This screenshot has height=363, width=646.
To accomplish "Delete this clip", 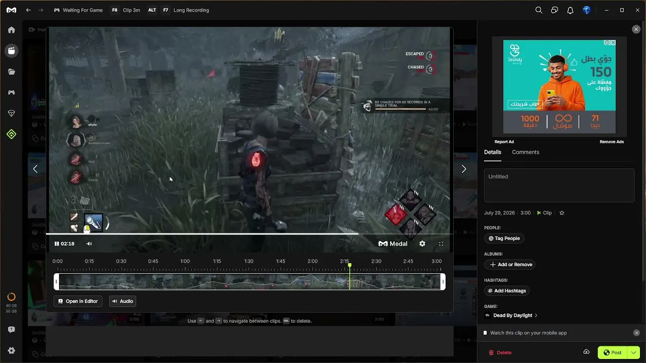I will (500, 352).
